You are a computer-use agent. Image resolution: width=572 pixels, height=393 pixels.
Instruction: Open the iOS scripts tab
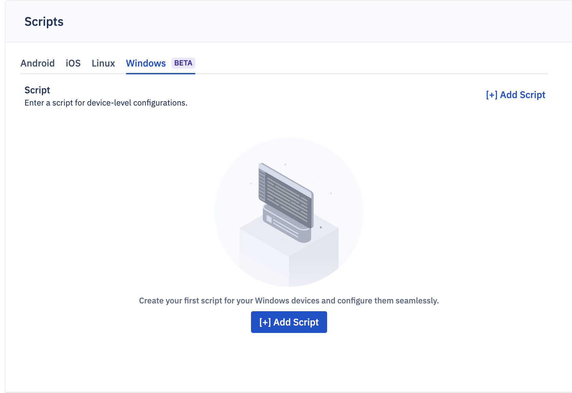(73, 63)
